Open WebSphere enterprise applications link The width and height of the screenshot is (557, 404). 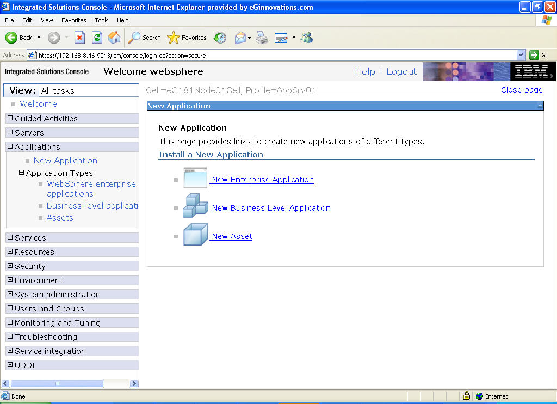[91, 189]
